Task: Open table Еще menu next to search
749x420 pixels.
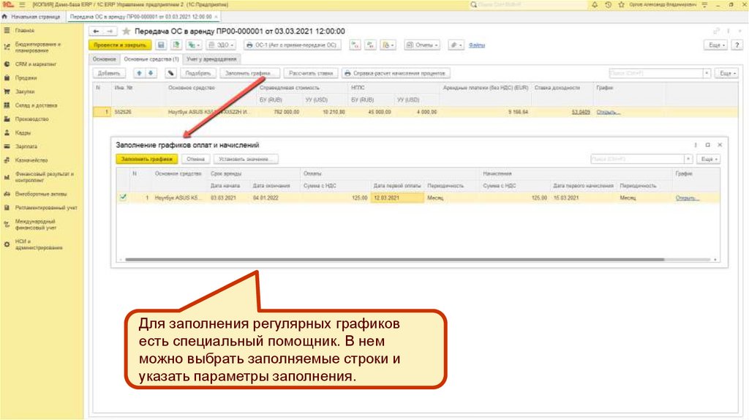Action: (728, 73)
